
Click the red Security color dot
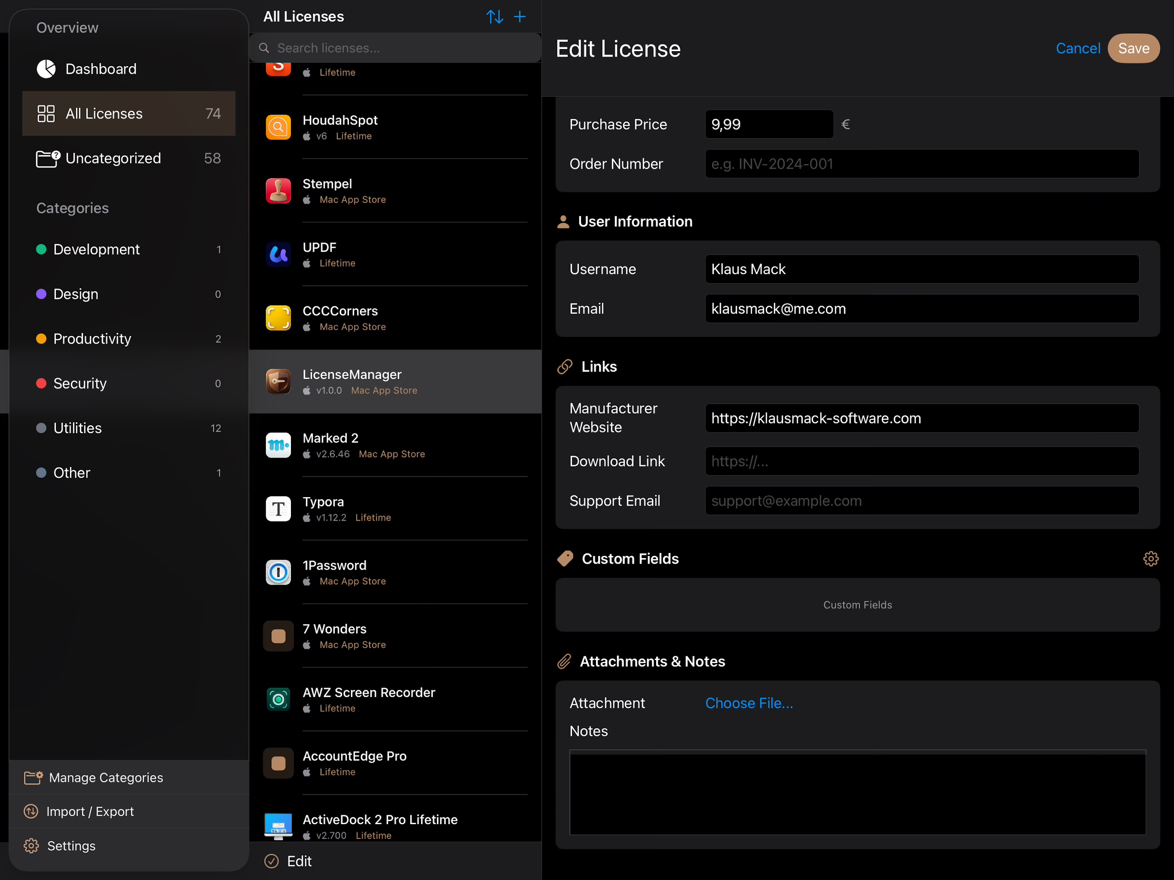[41, 383]
